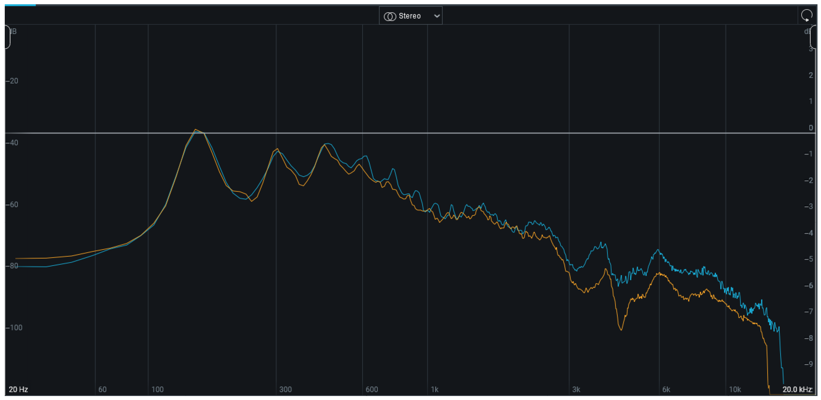Click the -5 label on right scale
This screenshot has height=400, width=821.
click(x=808, y=259)
